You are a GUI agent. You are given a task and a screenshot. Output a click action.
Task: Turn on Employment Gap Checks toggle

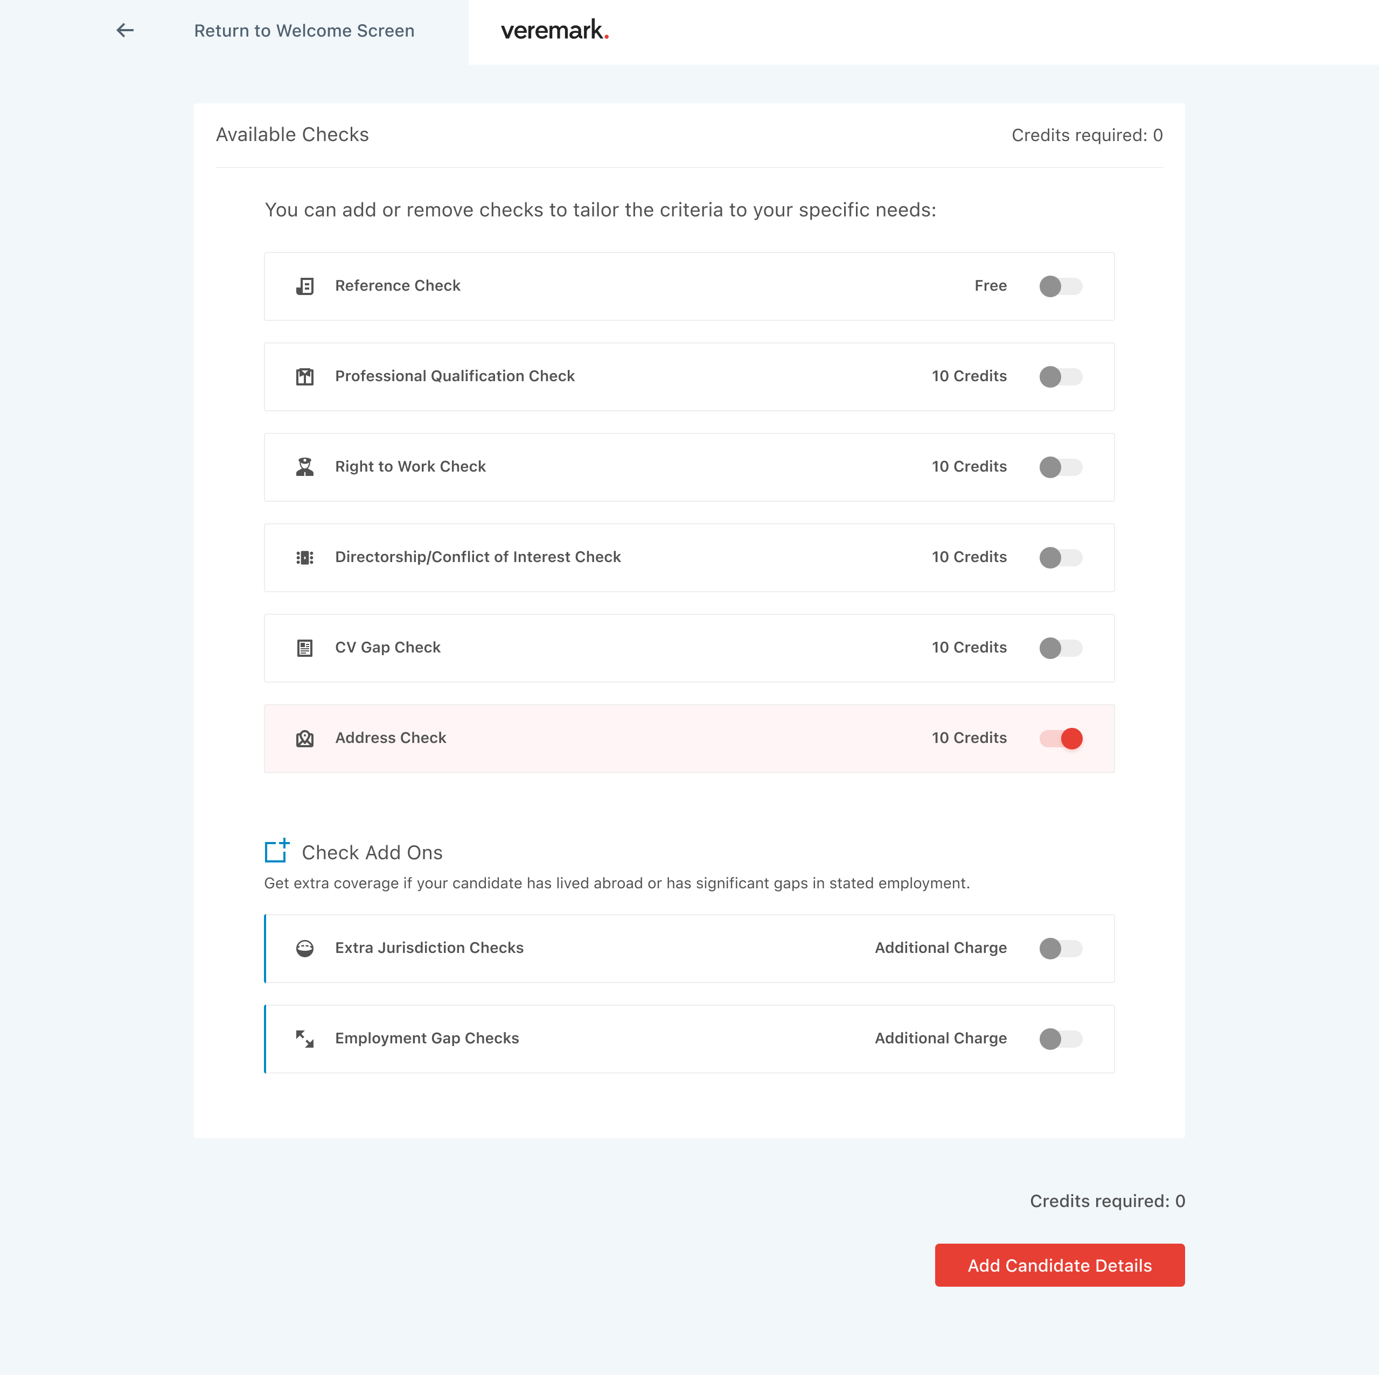pyautogui.click(x=1060, y=1039)
